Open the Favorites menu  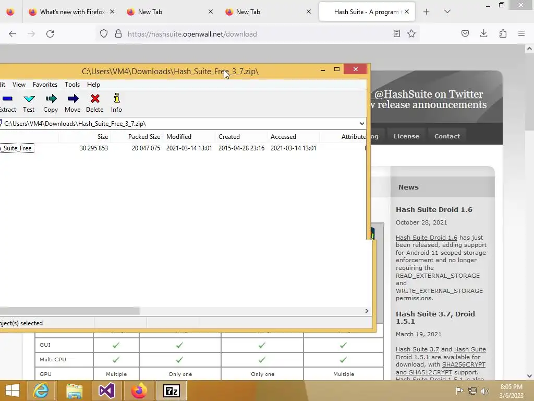pyautogui.click(x=45, y=85)
